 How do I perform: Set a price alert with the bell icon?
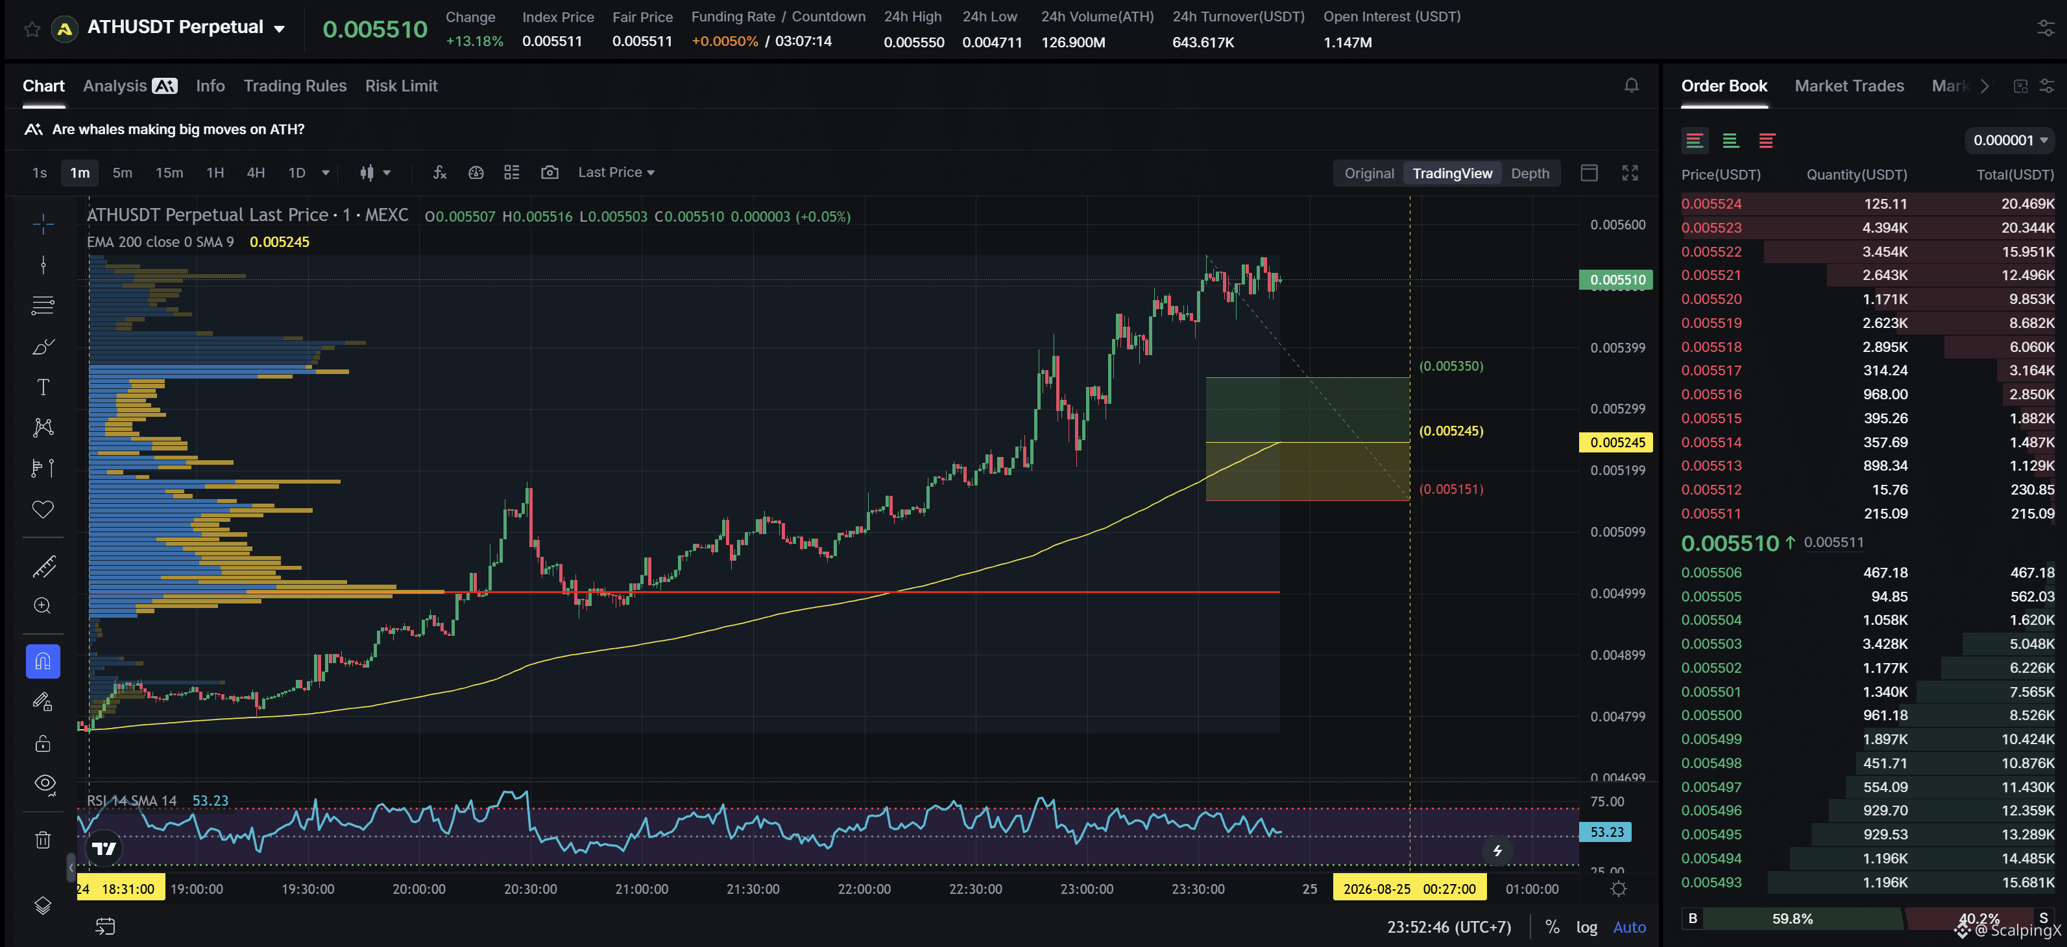pos(1631,85)
